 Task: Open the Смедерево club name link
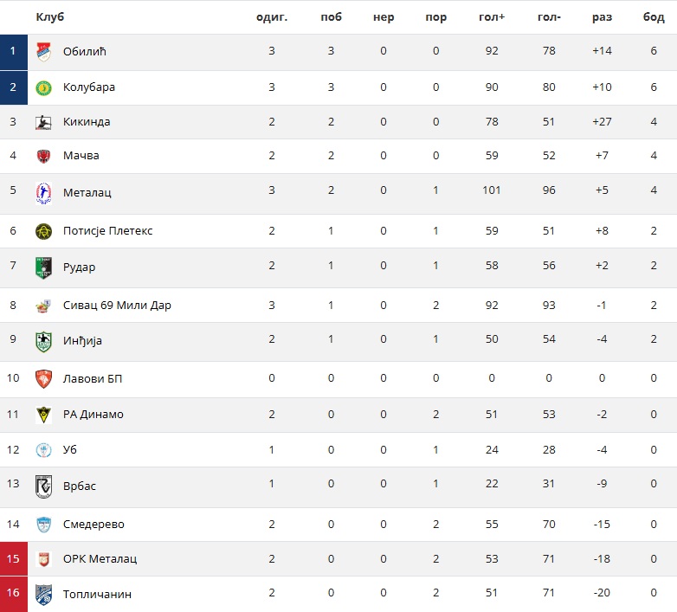coord(93,525)
